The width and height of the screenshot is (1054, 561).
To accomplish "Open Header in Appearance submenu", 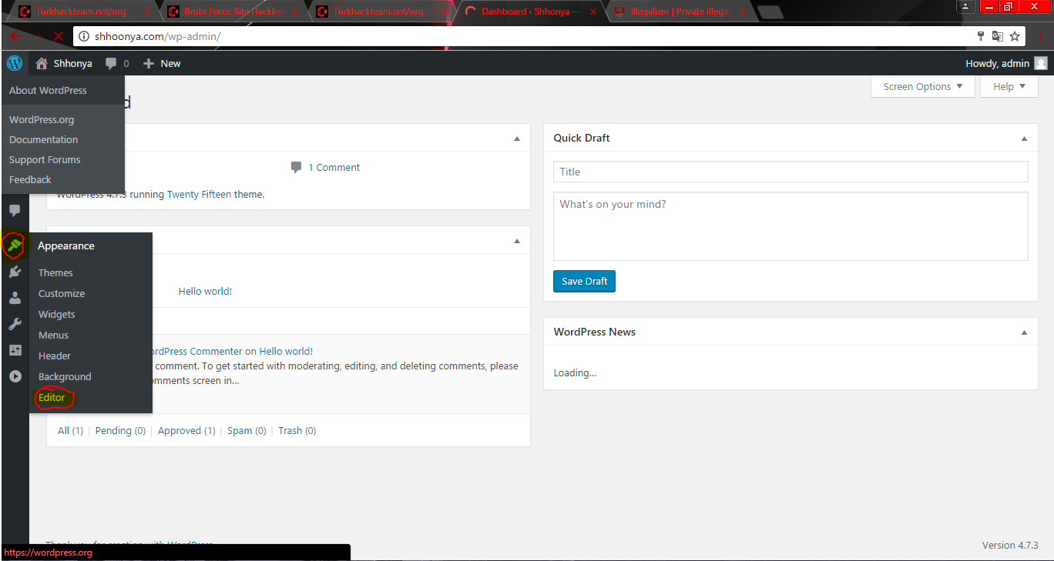I will pyautogui.click(x=55, y=356).
